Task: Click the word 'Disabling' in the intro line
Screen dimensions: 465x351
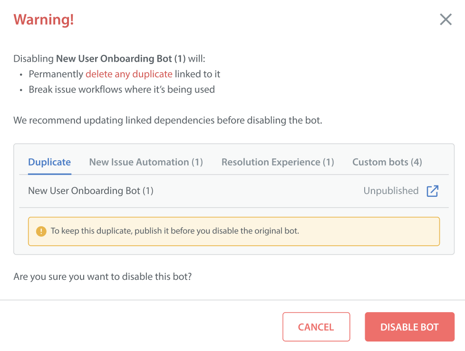Action: tap(33, 59)
